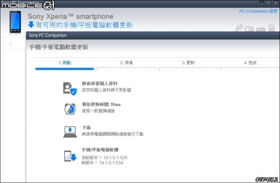Click the phone software download icon
The width and height of the screenshot is (280, 183).
pyautogui.click(x=70, y=156)
